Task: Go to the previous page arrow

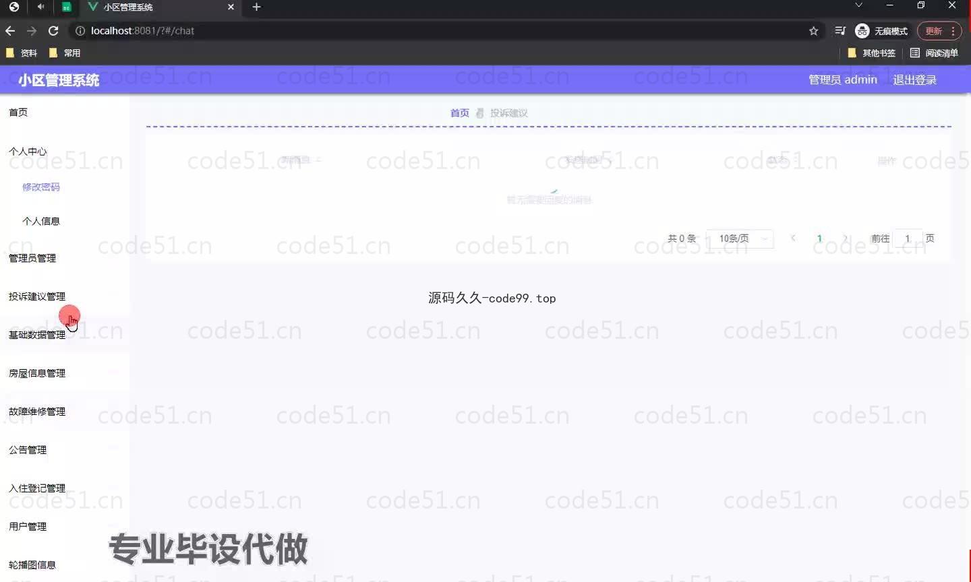Action: click(x=793, y=238)
